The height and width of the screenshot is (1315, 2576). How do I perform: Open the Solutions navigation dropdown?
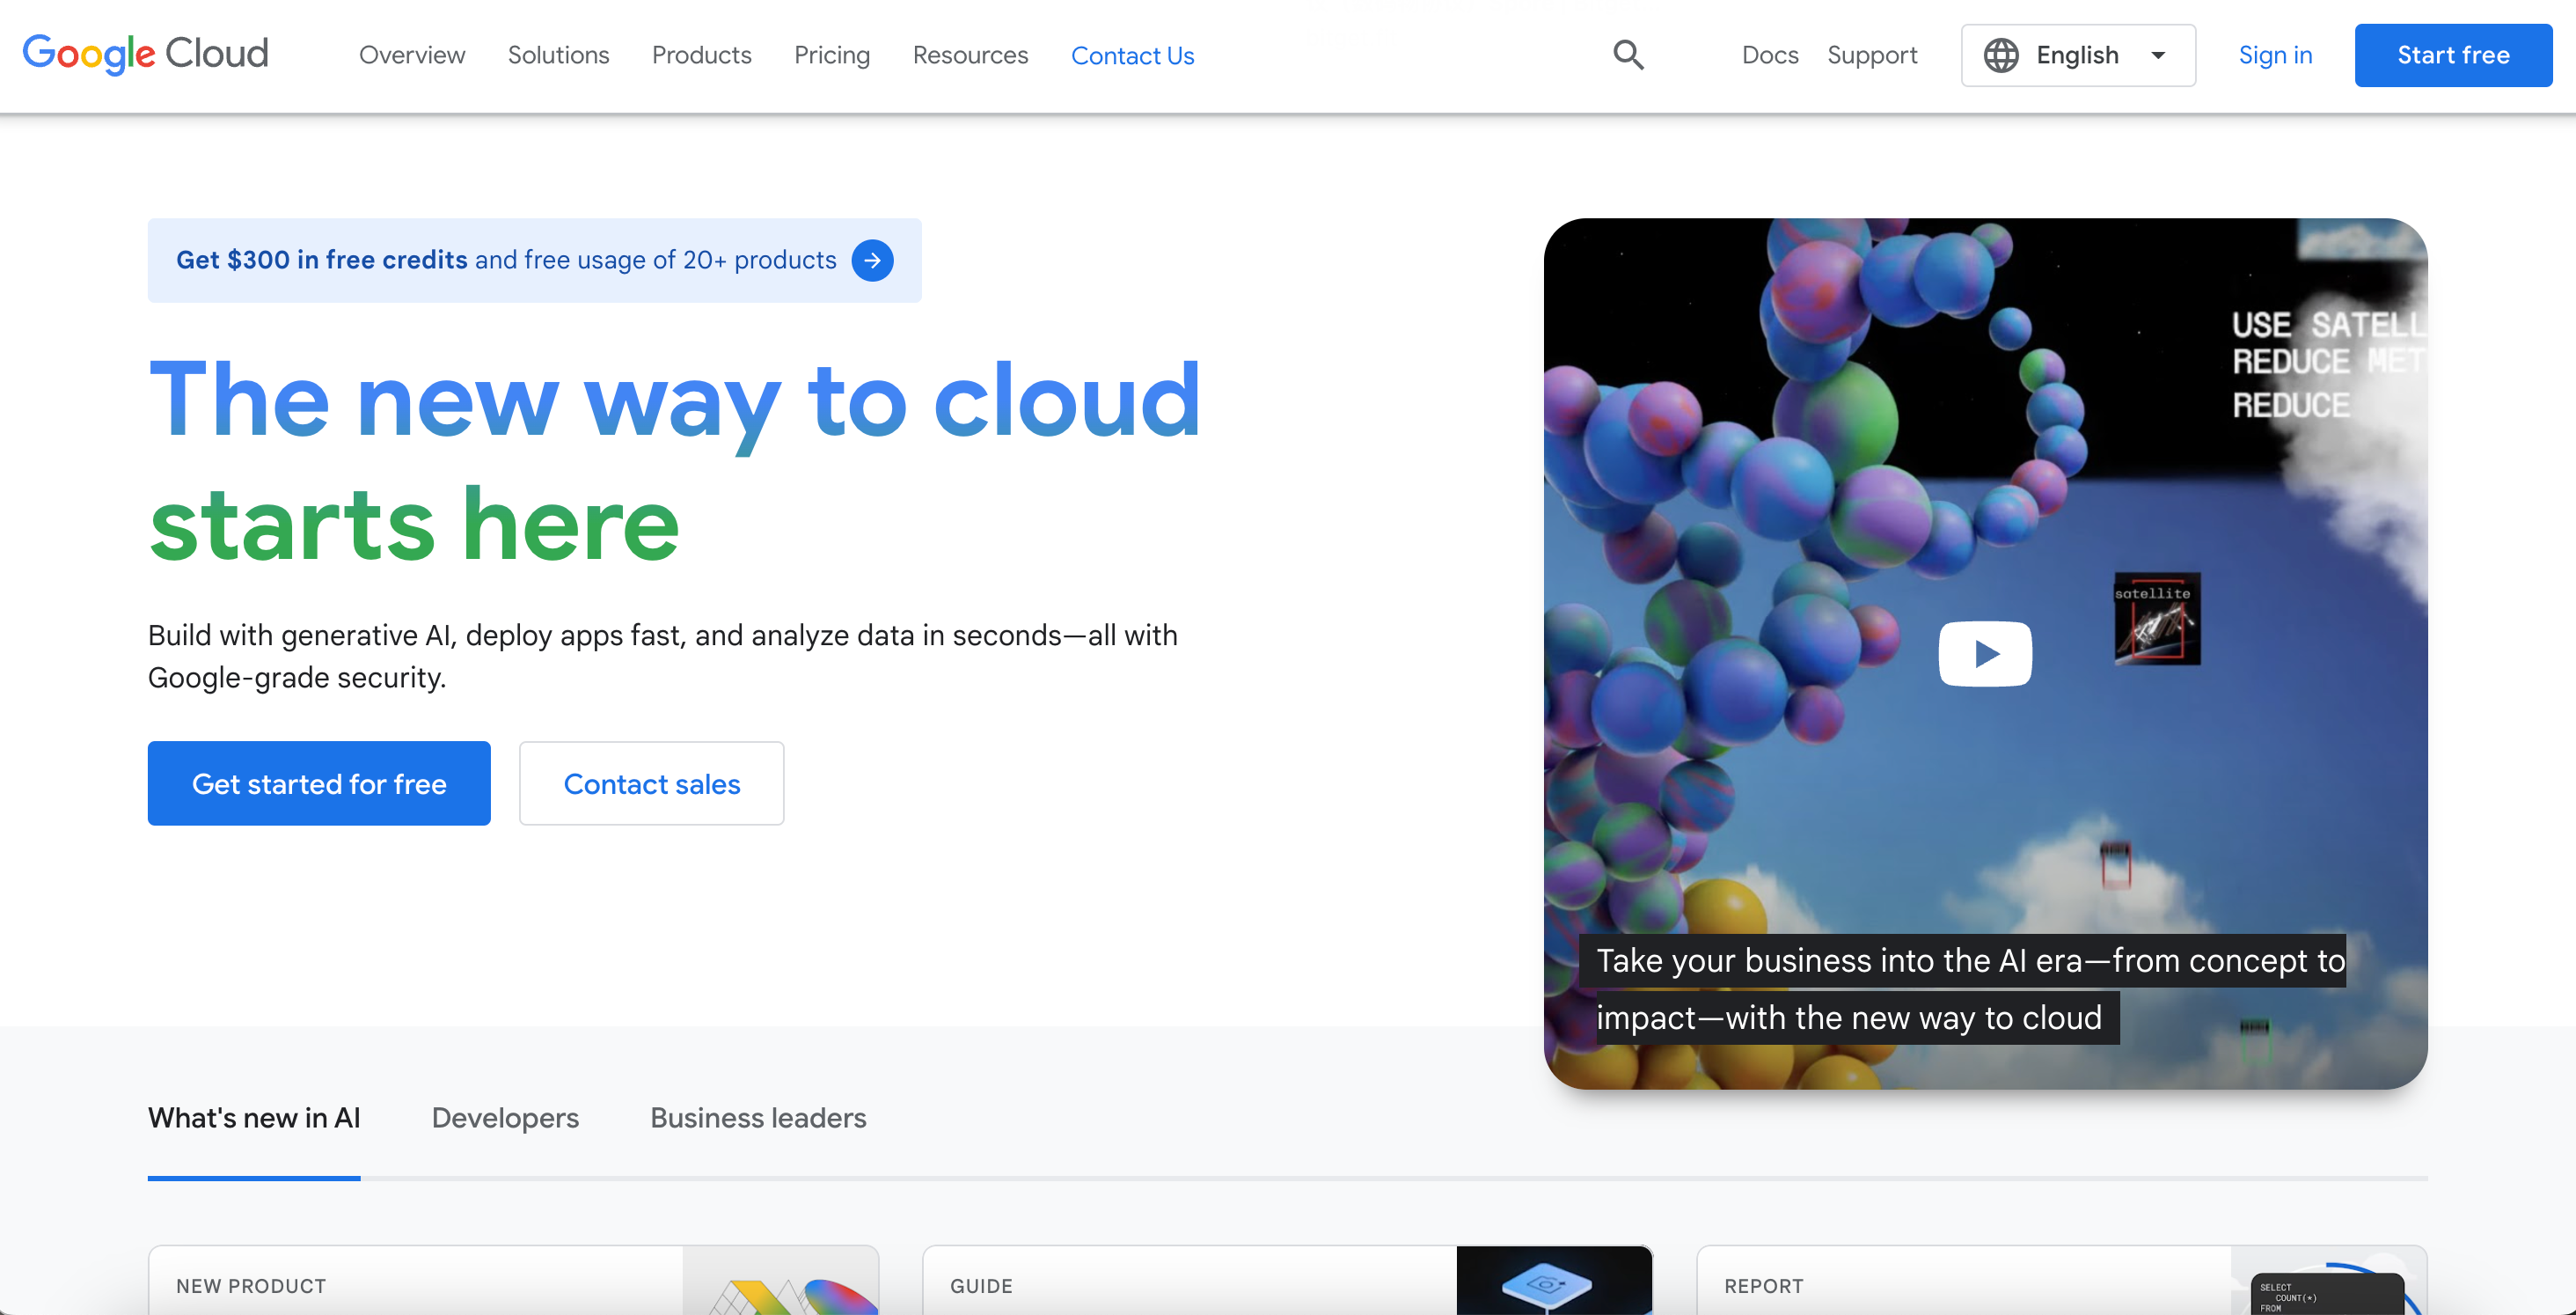pyautogui.click(x=556, y=55)
